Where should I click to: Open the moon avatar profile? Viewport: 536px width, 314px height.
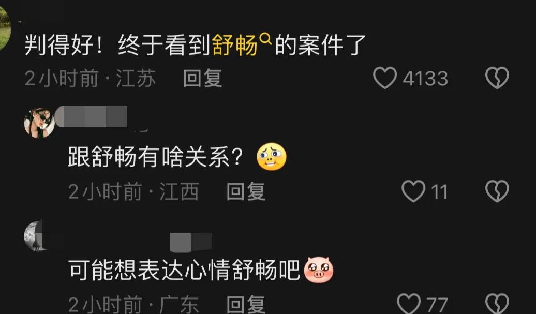(34, 236)
